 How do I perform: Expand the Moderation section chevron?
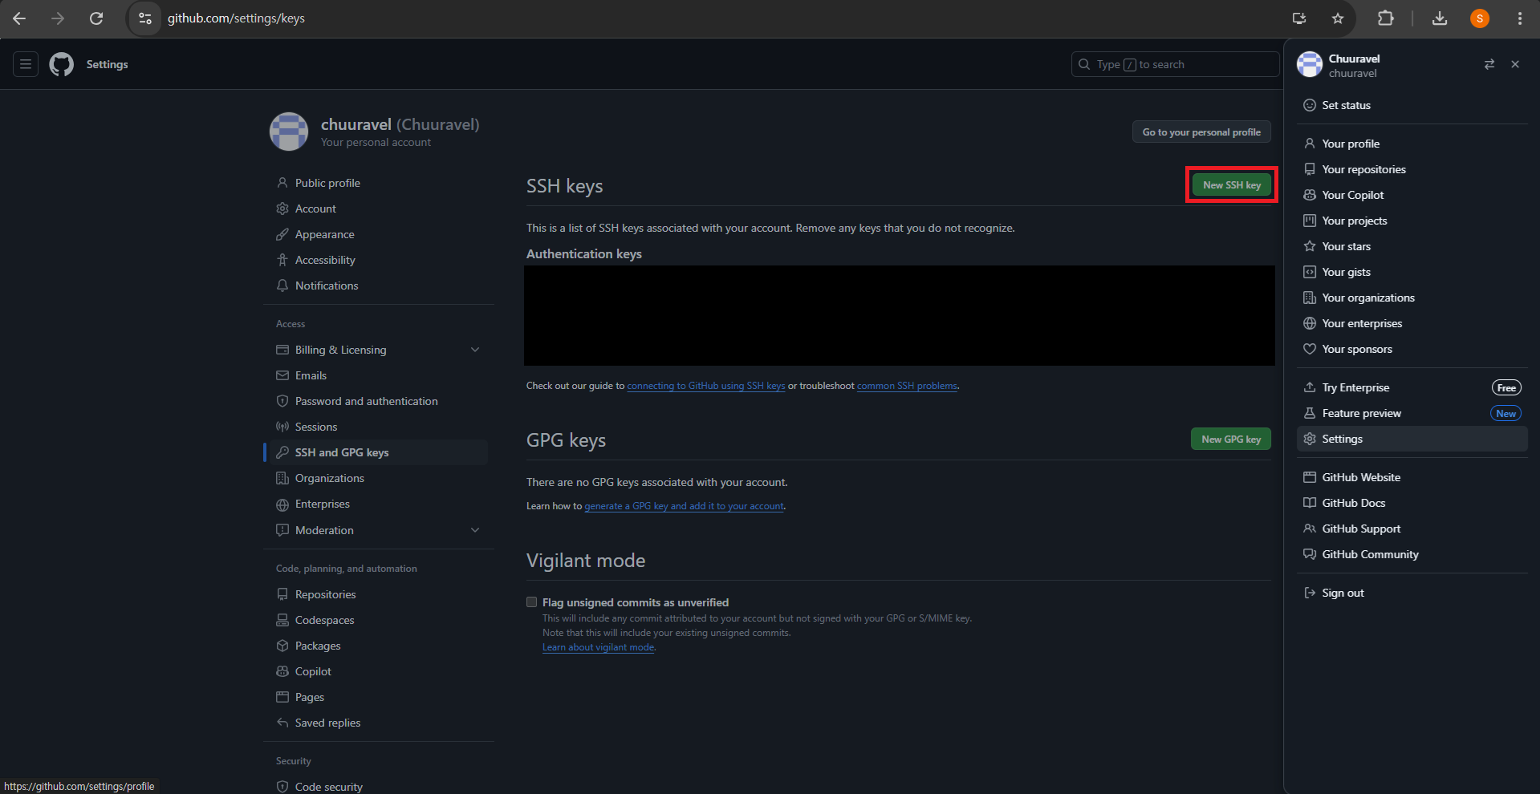(475, 530)
